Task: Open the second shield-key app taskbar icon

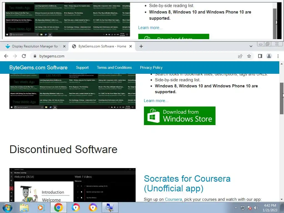Action: (x=93, y=207)
